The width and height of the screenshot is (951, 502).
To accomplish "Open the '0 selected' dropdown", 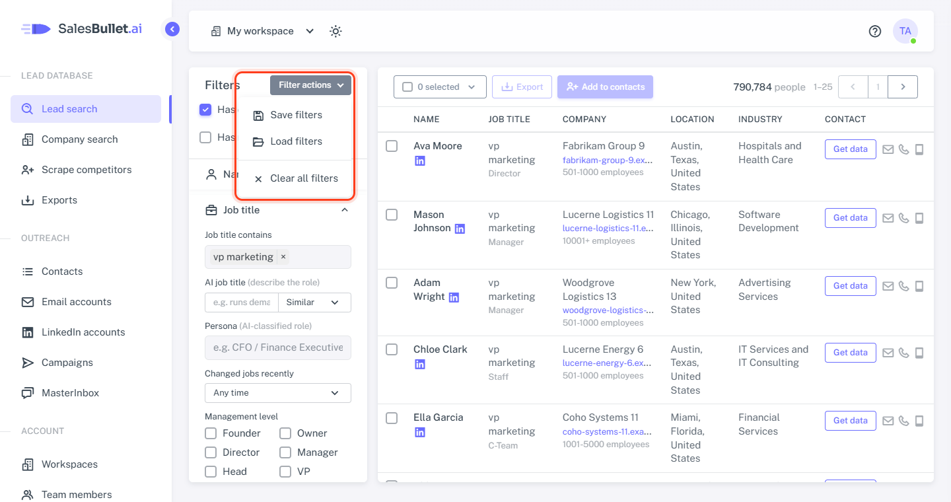I will [440, 87].
